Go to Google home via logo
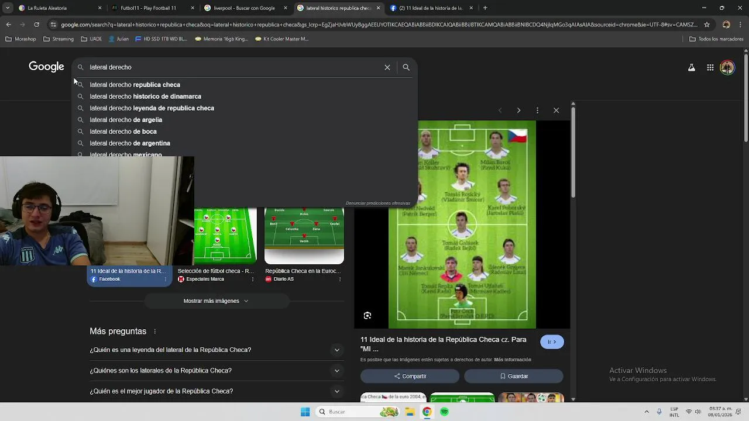The width and height of the screenshot is (749, 421). coord(46,67)
